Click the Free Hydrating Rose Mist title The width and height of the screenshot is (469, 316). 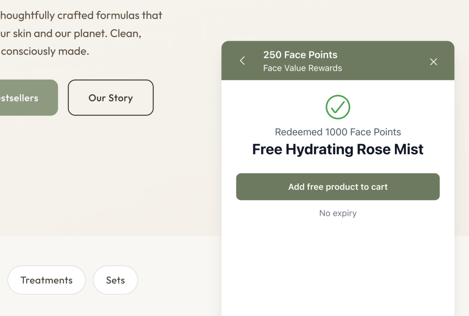(338, 149)
